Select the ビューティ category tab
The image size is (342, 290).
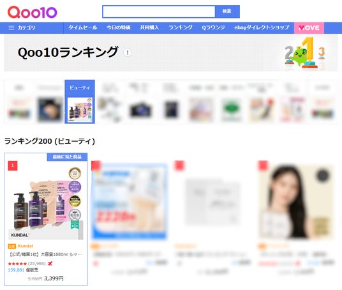pyautogui.click(x=80, y=102)
